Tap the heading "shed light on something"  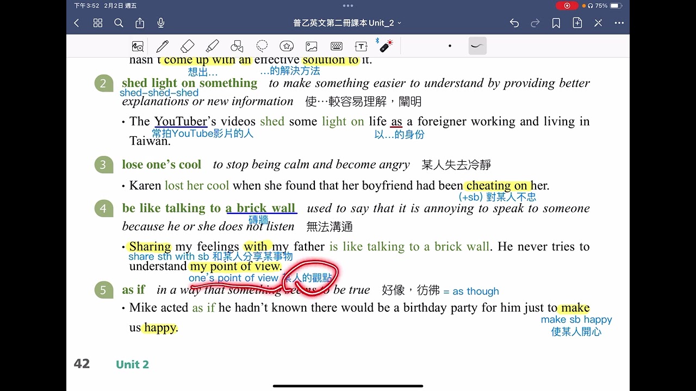click(190, 83)
